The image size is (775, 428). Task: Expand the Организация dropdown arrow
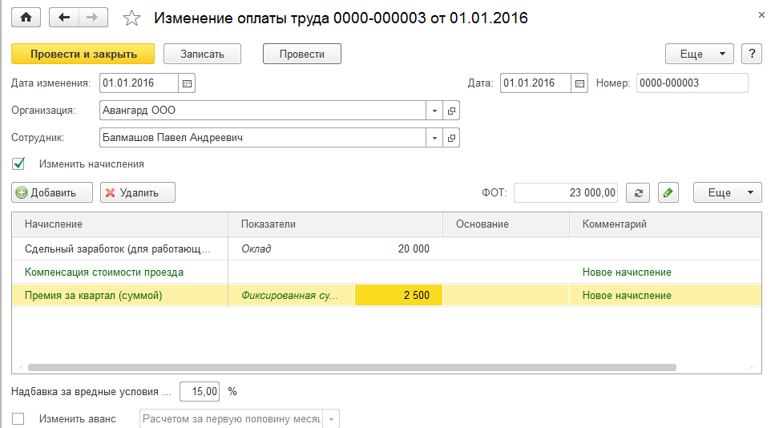pos(434,110)
